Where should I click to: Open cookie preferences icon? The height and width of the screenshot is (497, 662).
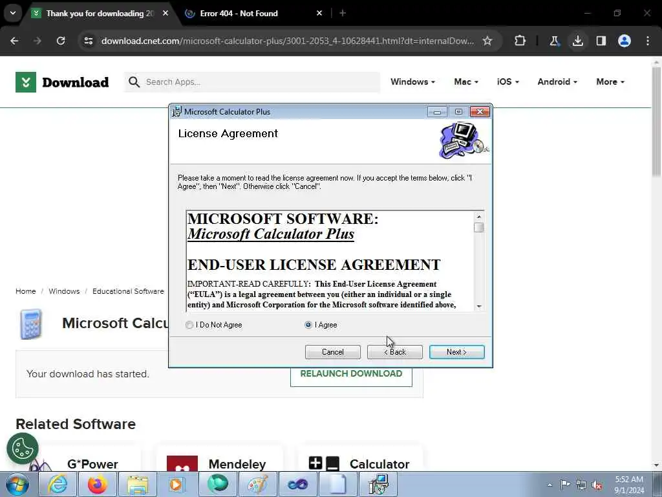tap(23, 448)
